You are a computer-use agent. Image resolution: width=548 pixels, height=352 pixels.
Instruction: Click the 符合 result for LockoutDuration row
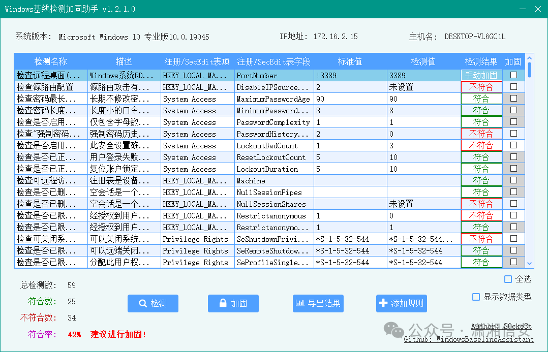click(x=481, y=169)
